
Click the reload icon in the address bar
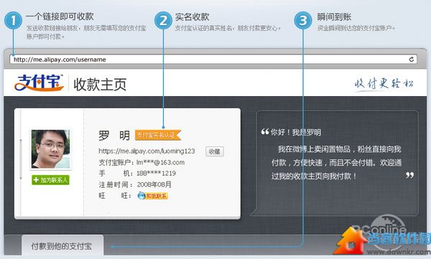click(x=411, y=60)
